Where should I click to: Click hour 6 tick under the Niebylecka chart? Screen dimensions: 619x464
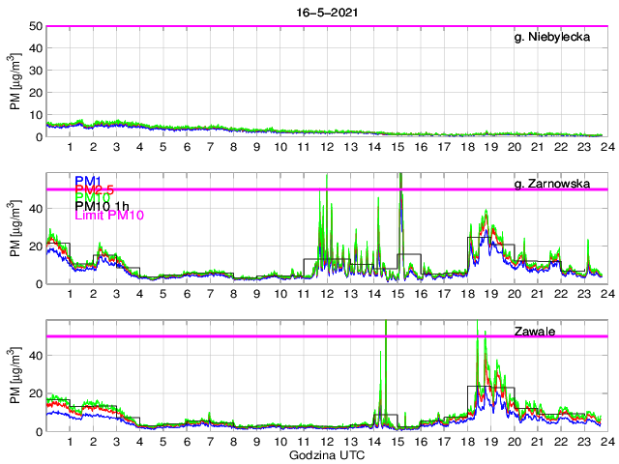187,147
